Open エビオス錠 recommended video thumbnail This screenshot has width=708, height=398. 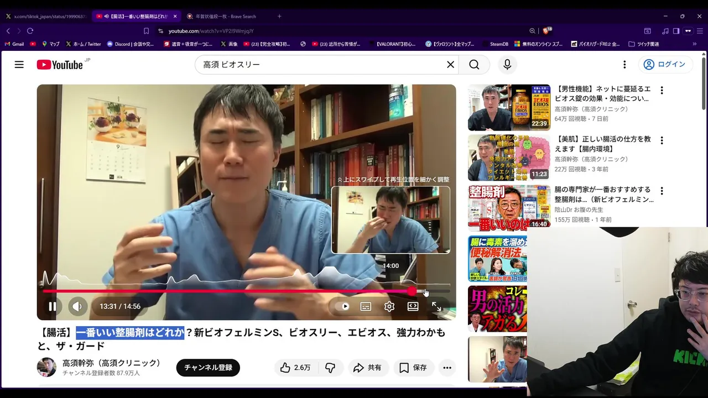(509, 107)
